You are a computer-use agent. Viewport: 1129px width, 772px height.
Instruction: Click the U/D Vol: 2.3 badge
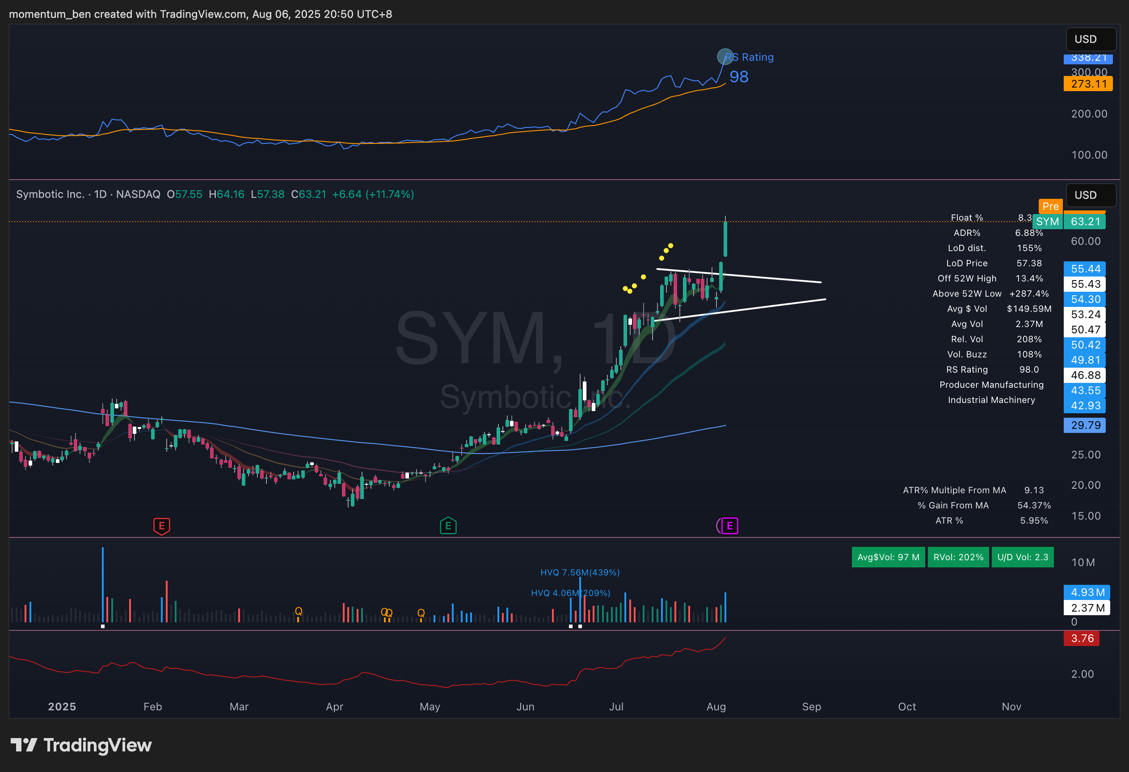click(1022, 557)
